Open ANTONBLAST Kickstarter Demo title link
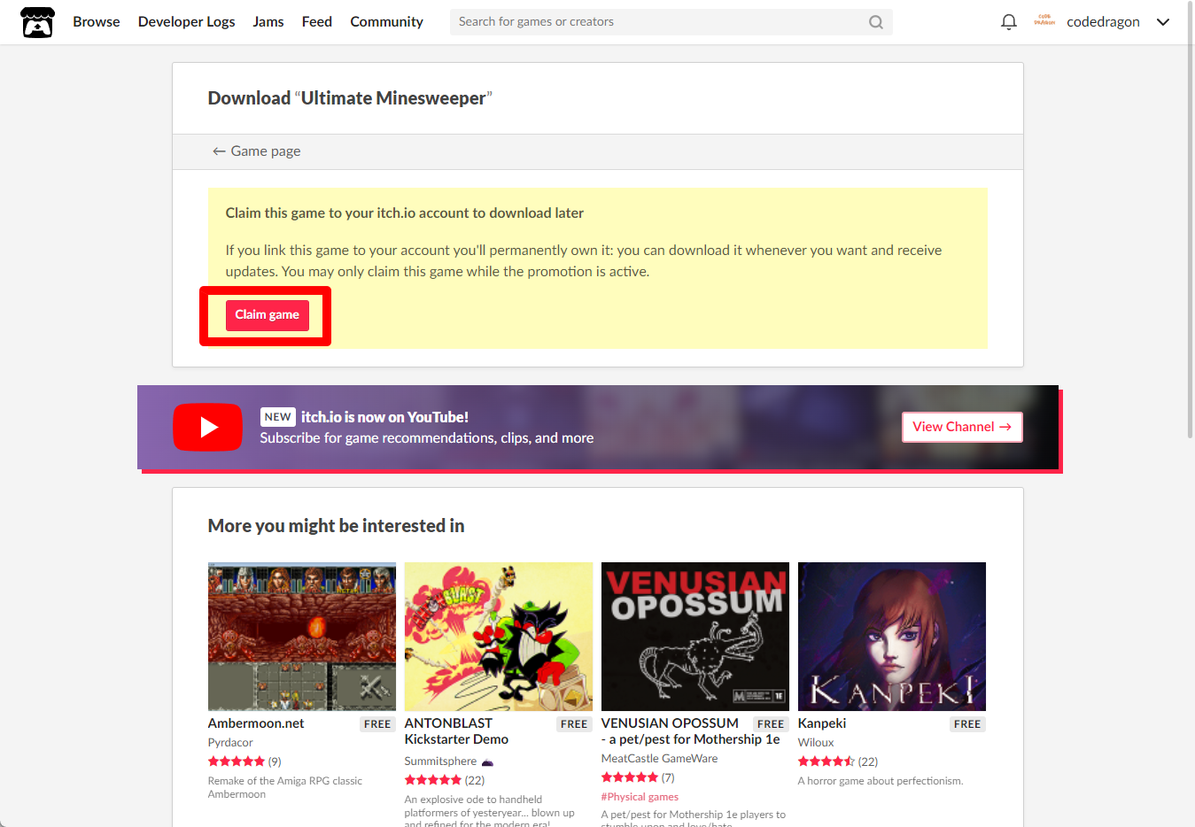This screenshot has height=827, width=1195. pyautogui.click(x=457, y=731)
